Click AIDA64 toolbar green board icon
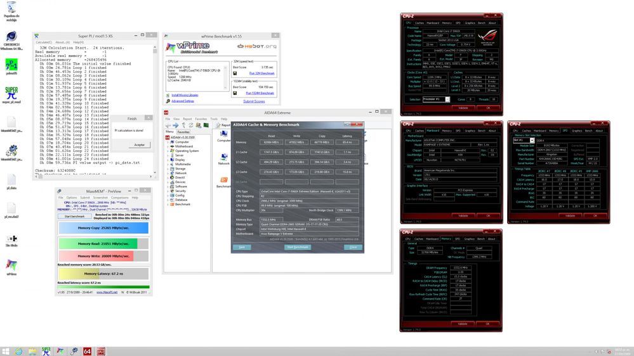This screenshot has width=634, height=356. click(x=206, y=125)
